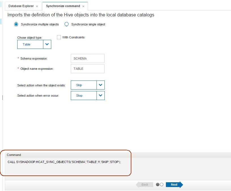Screen dimensions: 231x191
Task: Click the generated CALL SYSHADOOP command text
Action: click(x=64, y=162)
